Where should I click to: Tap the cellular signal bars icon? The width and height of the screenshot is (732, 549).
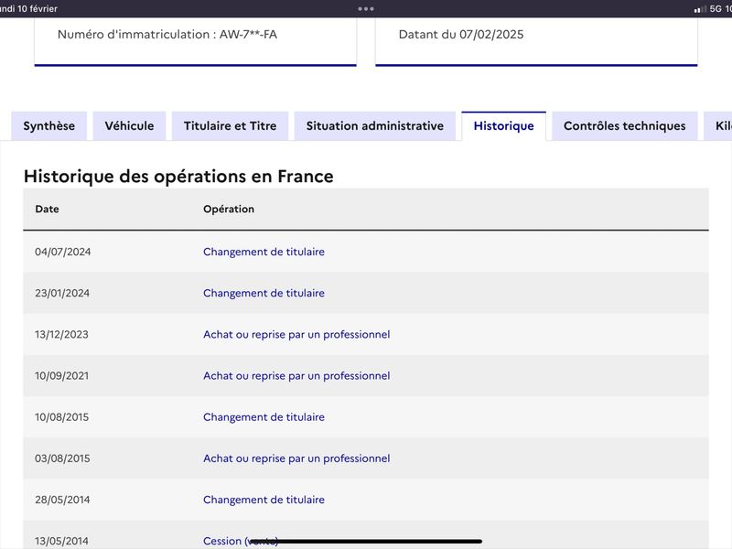[x=700, y=9]
